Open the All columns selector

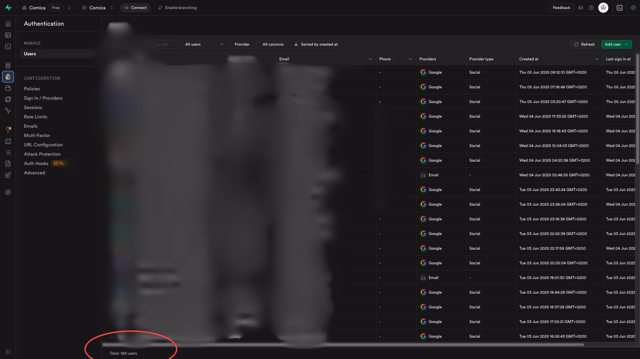[273, 44]
